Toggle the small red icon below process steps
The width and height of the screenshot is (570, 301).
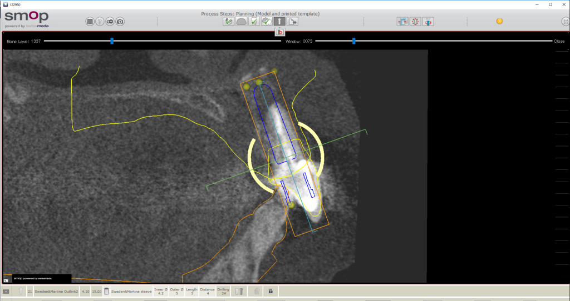click(280, 32)
